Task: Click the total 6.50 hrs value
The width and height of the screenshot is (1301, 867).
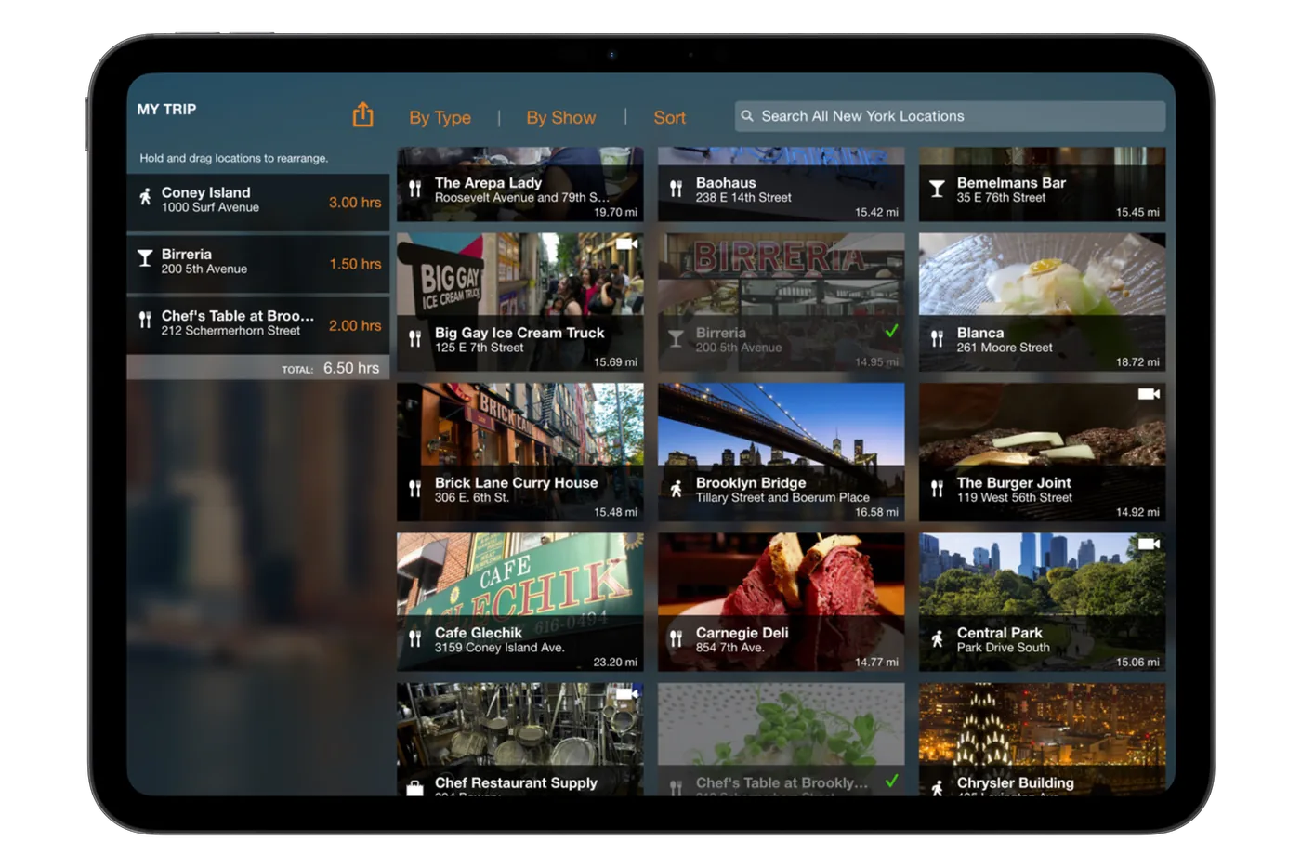Action: tap(351, 368)
